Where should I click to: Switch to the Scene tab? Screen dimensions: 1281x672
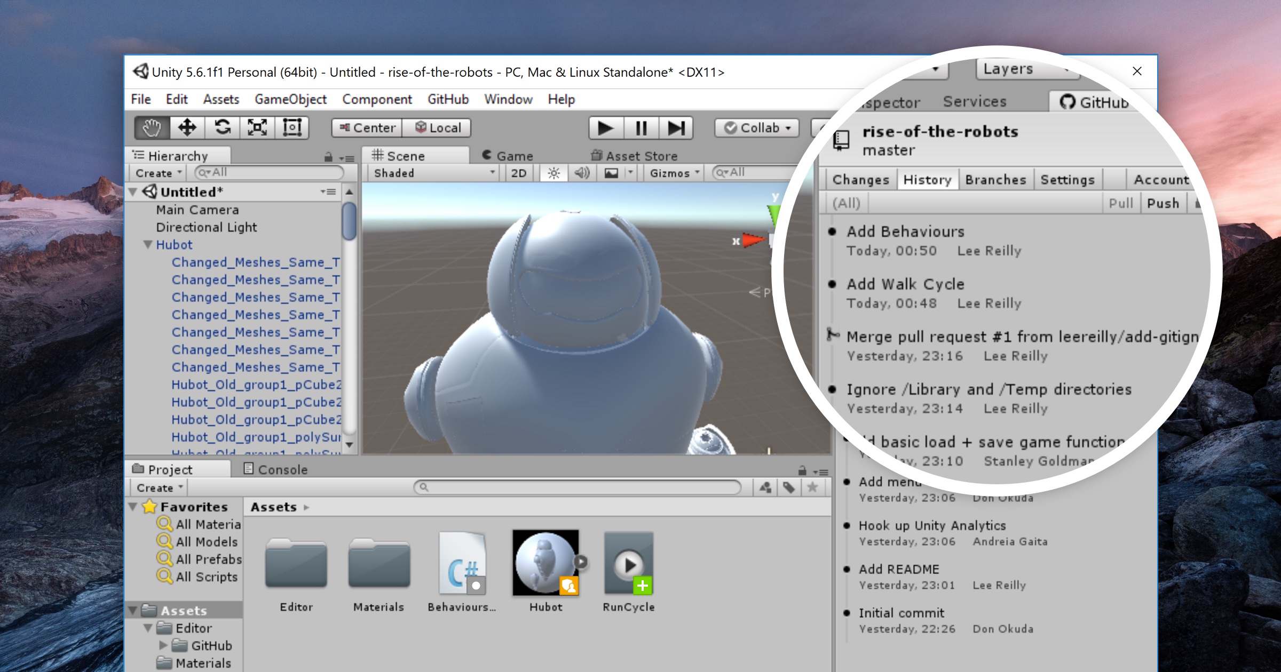click(x=415, y=156)
